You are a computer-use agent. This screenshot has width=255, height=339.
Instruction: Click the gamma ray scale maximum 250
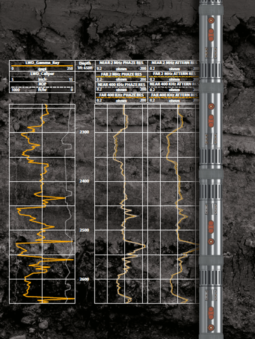click(70, 68)
